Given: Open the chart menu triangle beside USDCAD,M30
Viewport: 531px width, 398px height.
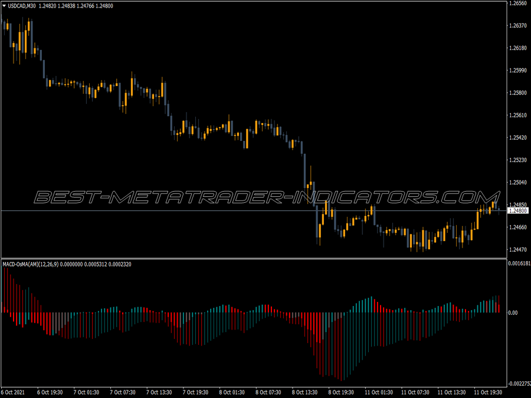Looking at the screenshot, I should (x=4, y=6).
